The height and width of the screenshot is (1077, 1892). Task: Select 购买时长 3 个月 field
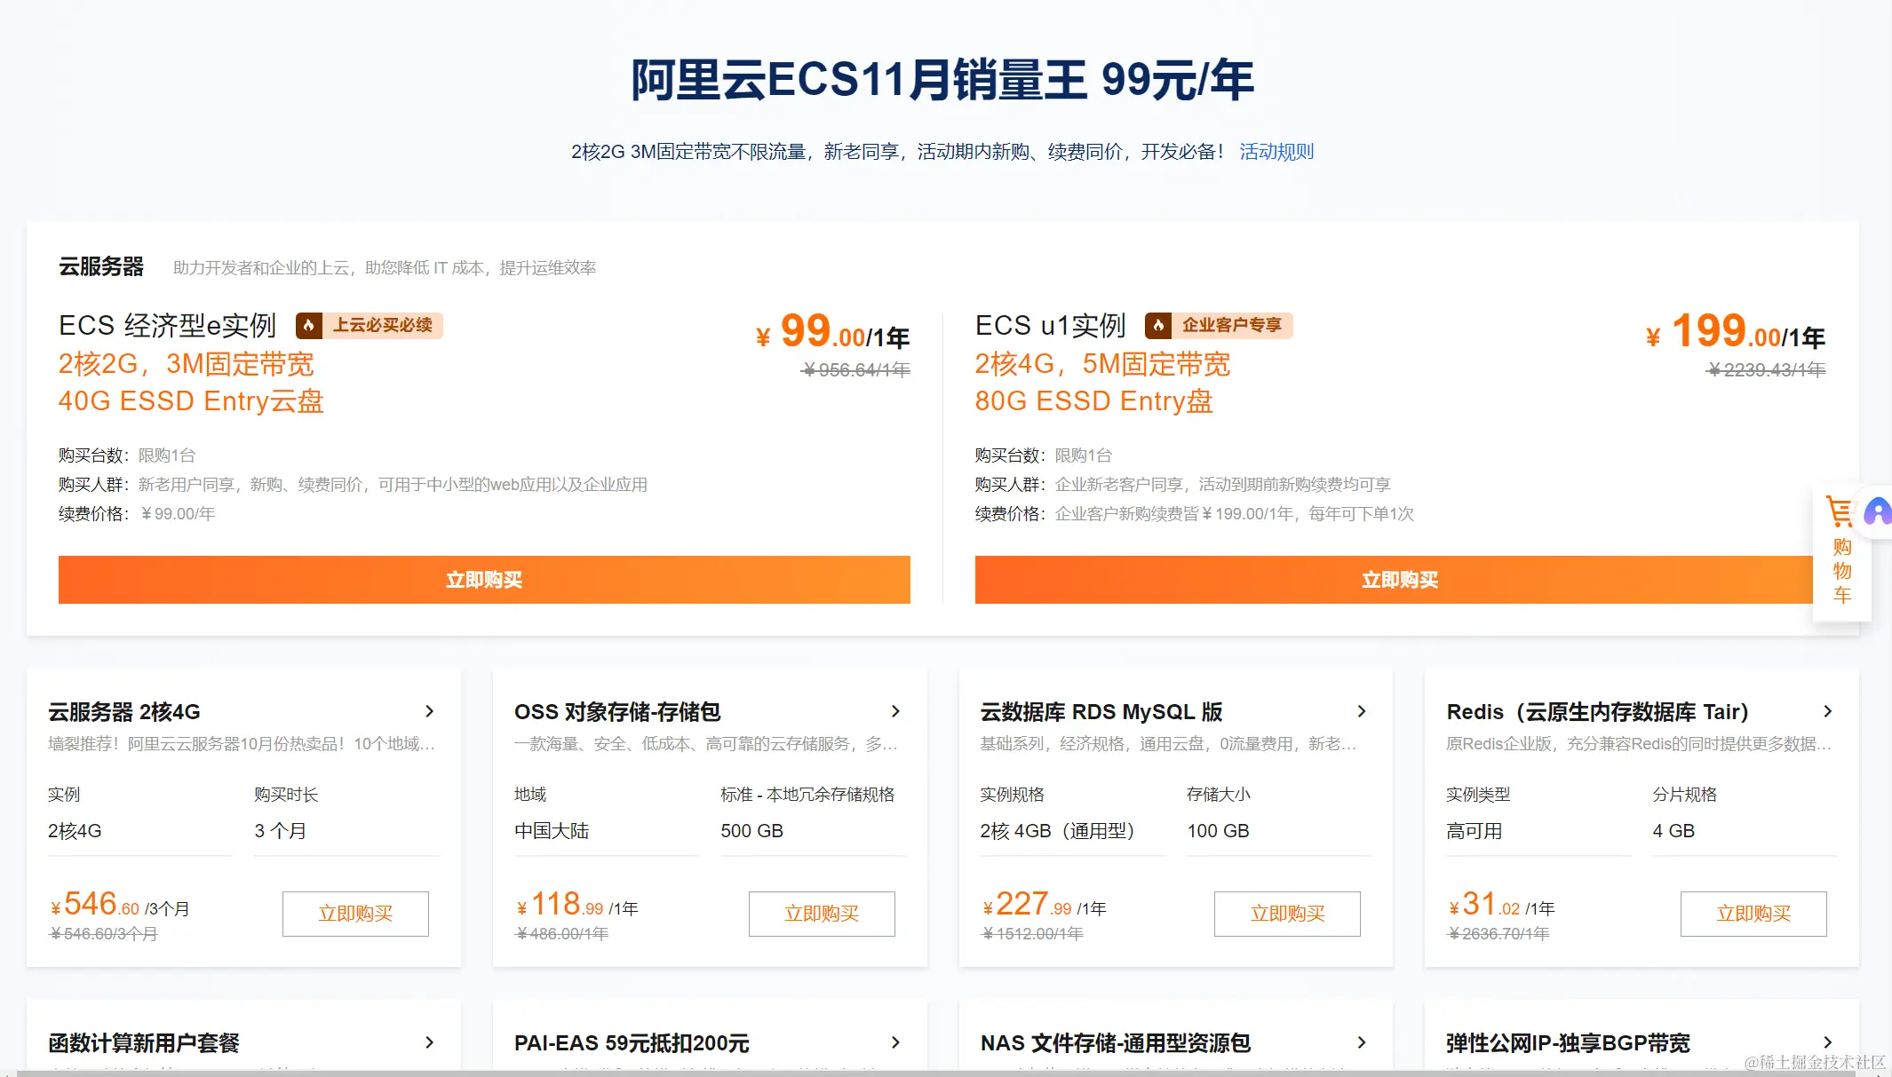coord(346,832)
